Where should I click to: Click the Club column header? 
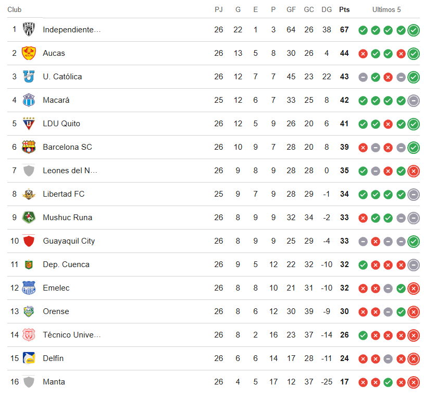point(15,10)
